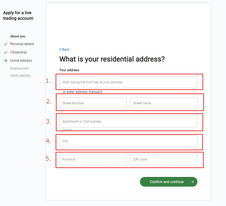Click into the Street Number field

(93, 103)
